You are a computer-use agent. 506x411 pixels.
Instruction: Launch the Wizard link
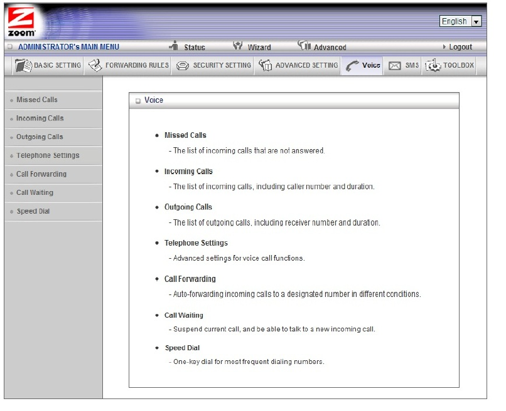259,48
